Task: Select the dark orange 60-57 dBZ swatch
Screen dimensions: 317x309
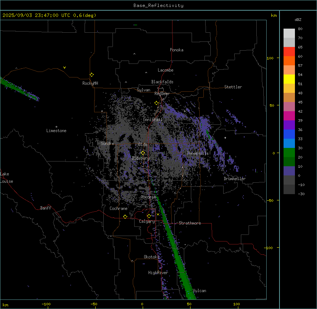Action: coord(289,61)
